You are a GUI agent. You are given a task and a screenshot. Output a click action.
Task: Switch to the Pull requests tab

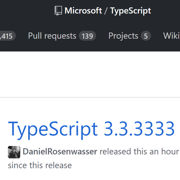62,36
